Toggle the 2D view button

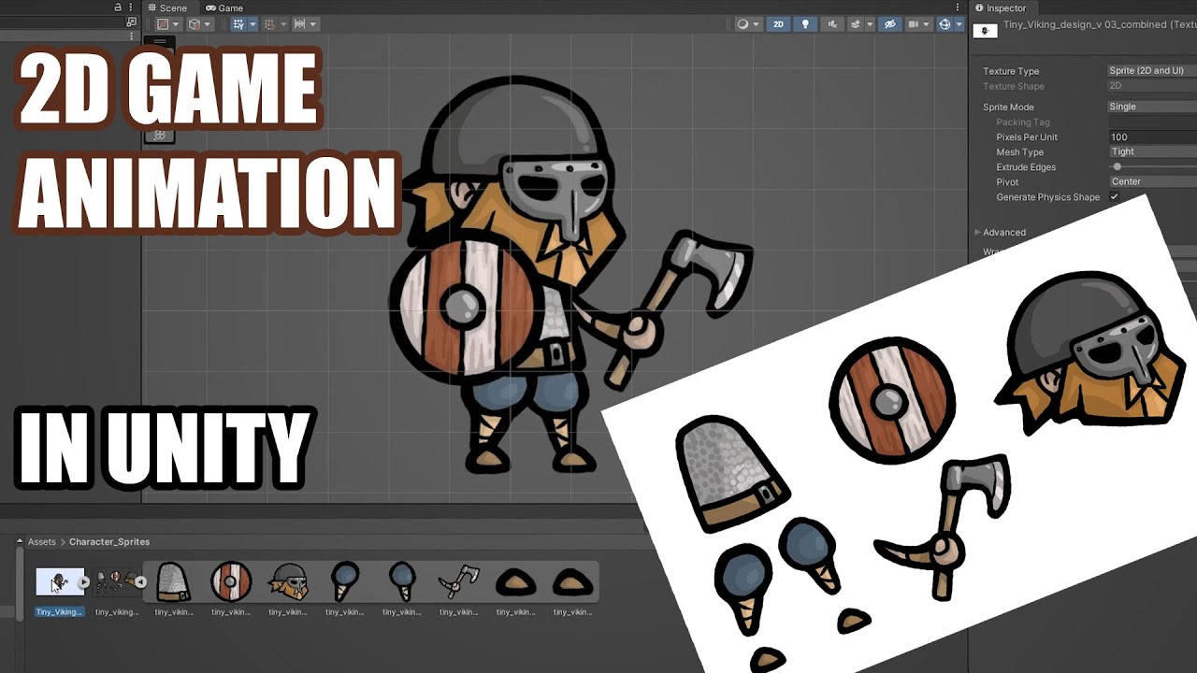[x=778, y=24]
